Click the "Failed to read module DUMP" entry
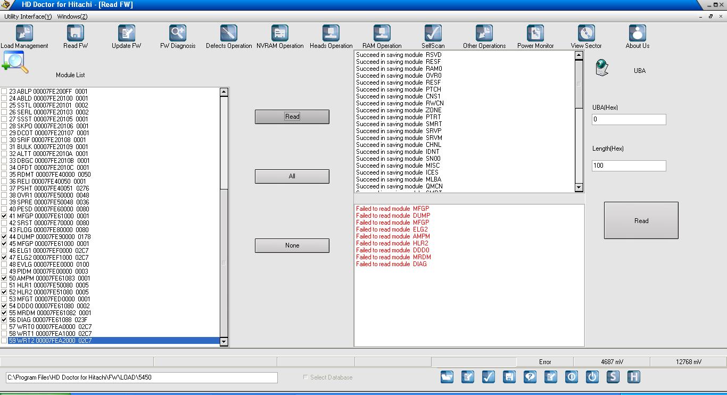727x395 pixels. [x=393, y=216]
